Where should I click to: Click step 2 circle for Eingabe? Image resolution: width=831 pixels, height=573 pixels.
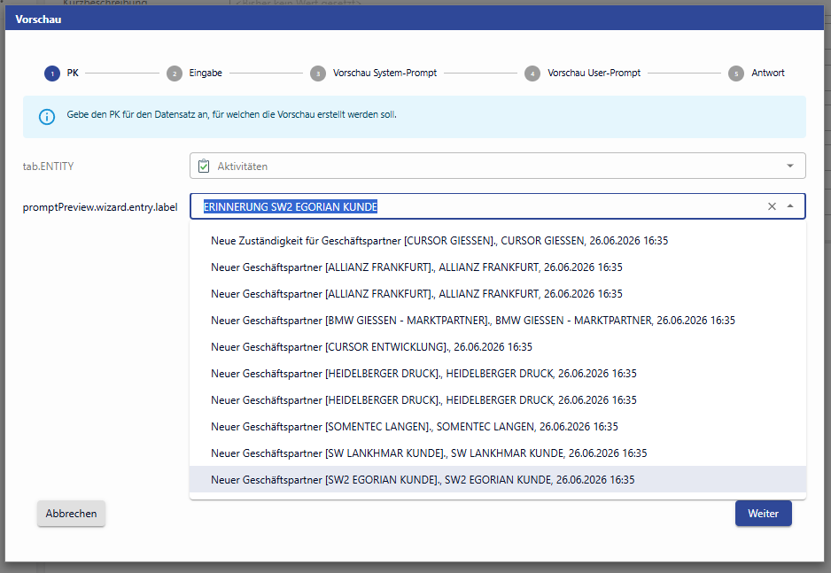(175, 74)
